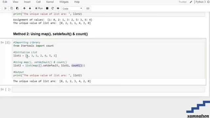Image resolution: width=210 pixels, height=118 pixels.
Task: Open the View menu
Action: [15, 2]
